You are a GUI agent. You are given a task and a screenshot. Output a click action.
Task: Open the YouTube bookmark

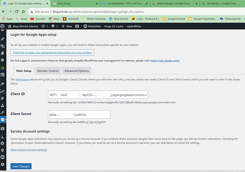coord(38,19)
